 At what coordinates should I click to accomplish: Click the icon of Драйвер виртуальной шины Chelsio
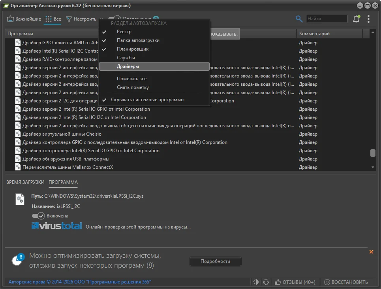18,134
